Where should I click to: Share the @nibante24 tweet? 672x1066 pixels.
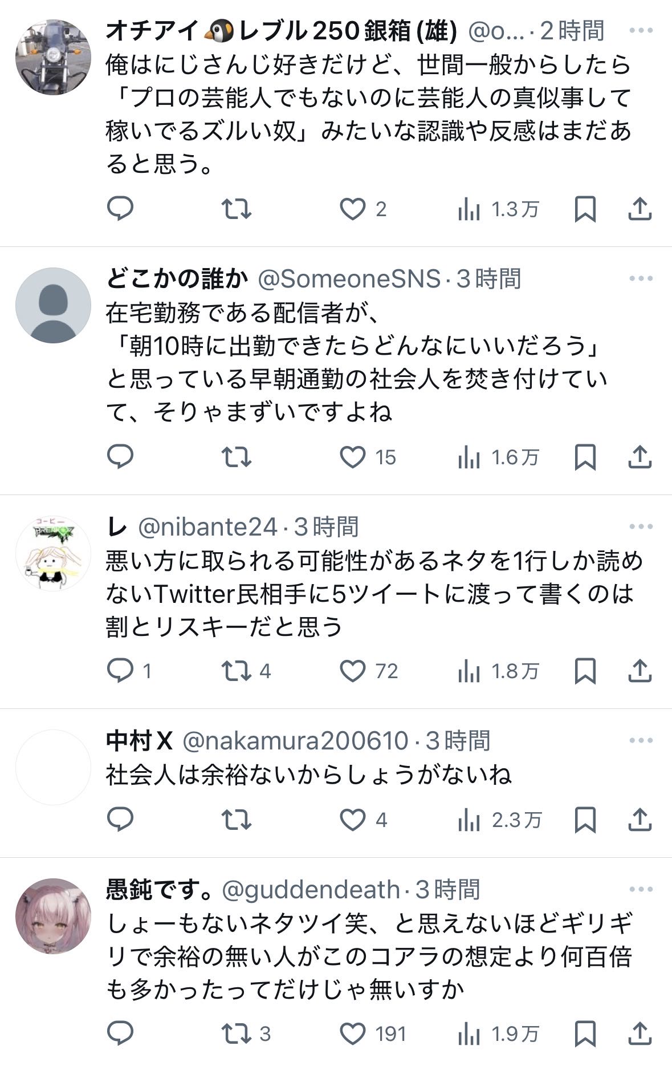coord(640,671)
